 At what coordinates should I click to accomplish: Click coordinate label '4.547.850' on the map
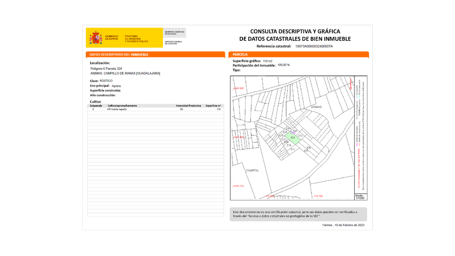tap(238, 88)
